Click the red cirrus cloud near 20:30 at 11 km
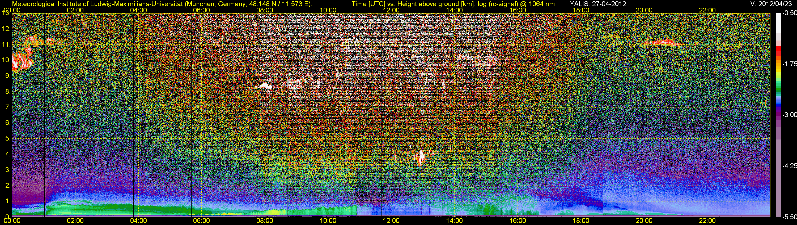The width and height of the screenshot is (797, 225). coord(666,42)
